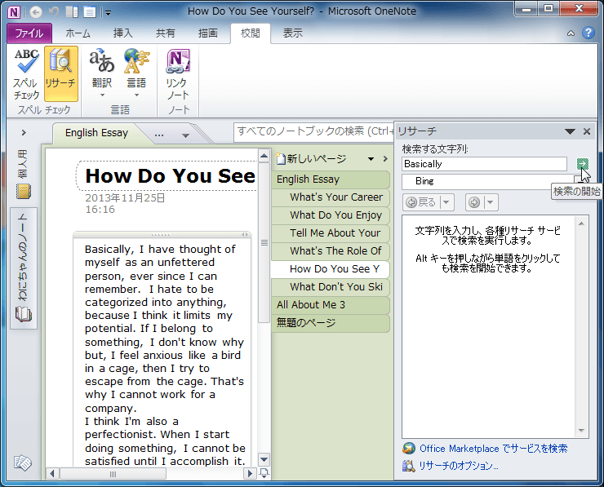Click the How Do You See page title
The height and width of the screenshot is (487, 604).
[x=170, y=176]
